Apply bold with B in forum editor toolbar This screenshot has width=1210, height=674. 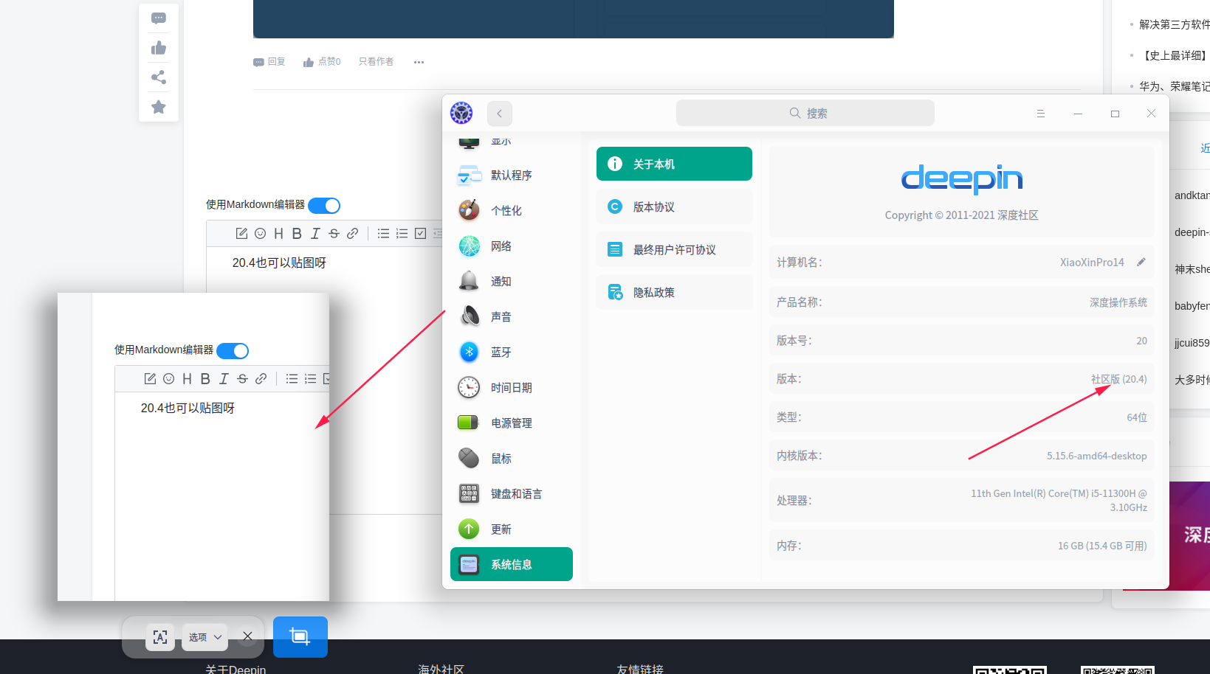click(x=297, y=234)
